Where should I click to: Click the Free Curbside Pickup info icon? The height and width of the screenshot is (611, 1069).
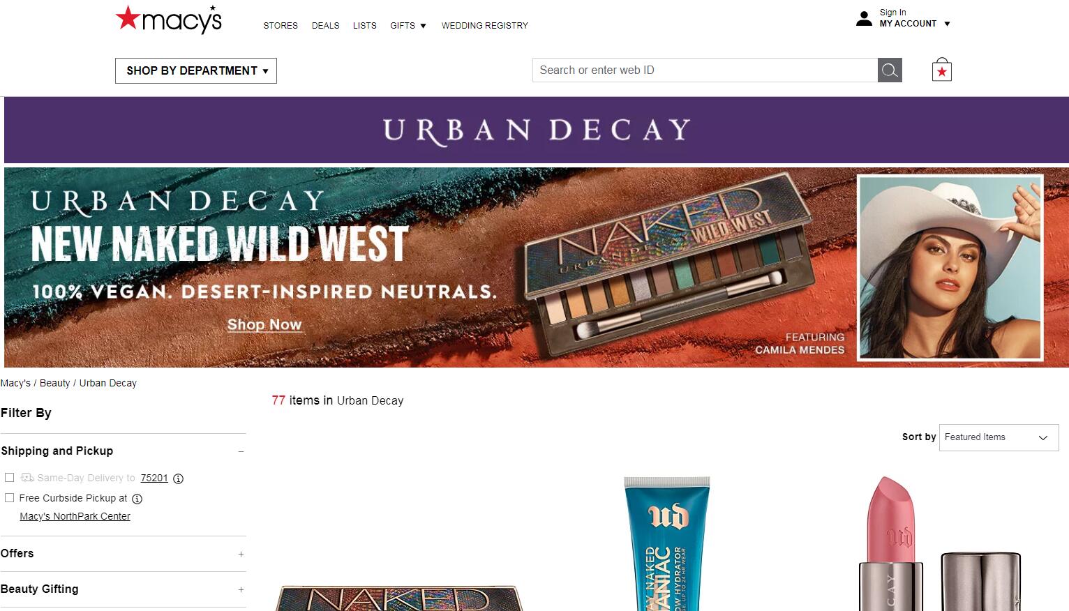(137, 499)
